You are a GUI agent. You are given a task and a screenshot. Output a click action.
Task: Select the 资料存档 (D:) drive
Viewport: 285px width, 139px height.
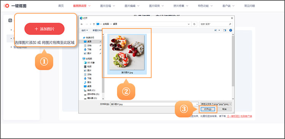92,94
